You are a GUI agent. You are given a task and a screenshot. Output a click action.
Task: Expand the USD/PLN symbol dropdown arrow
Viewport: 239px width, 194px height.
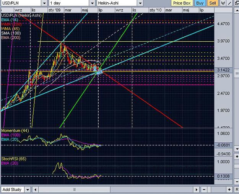[44, 3]
